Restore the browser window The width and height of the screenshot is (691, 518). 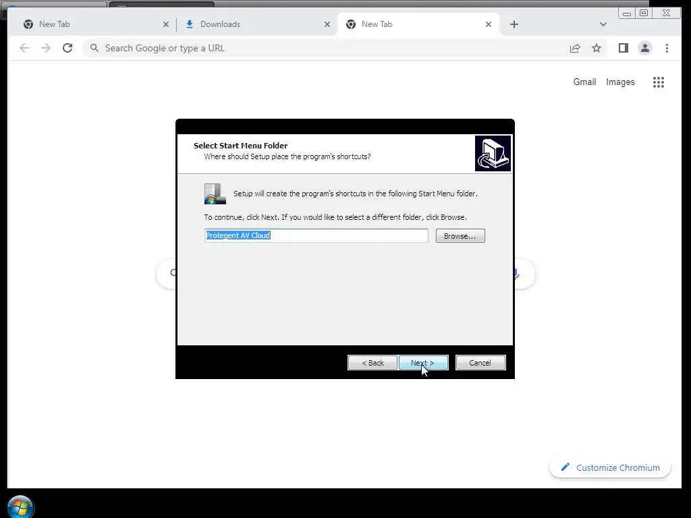[644, 13]
